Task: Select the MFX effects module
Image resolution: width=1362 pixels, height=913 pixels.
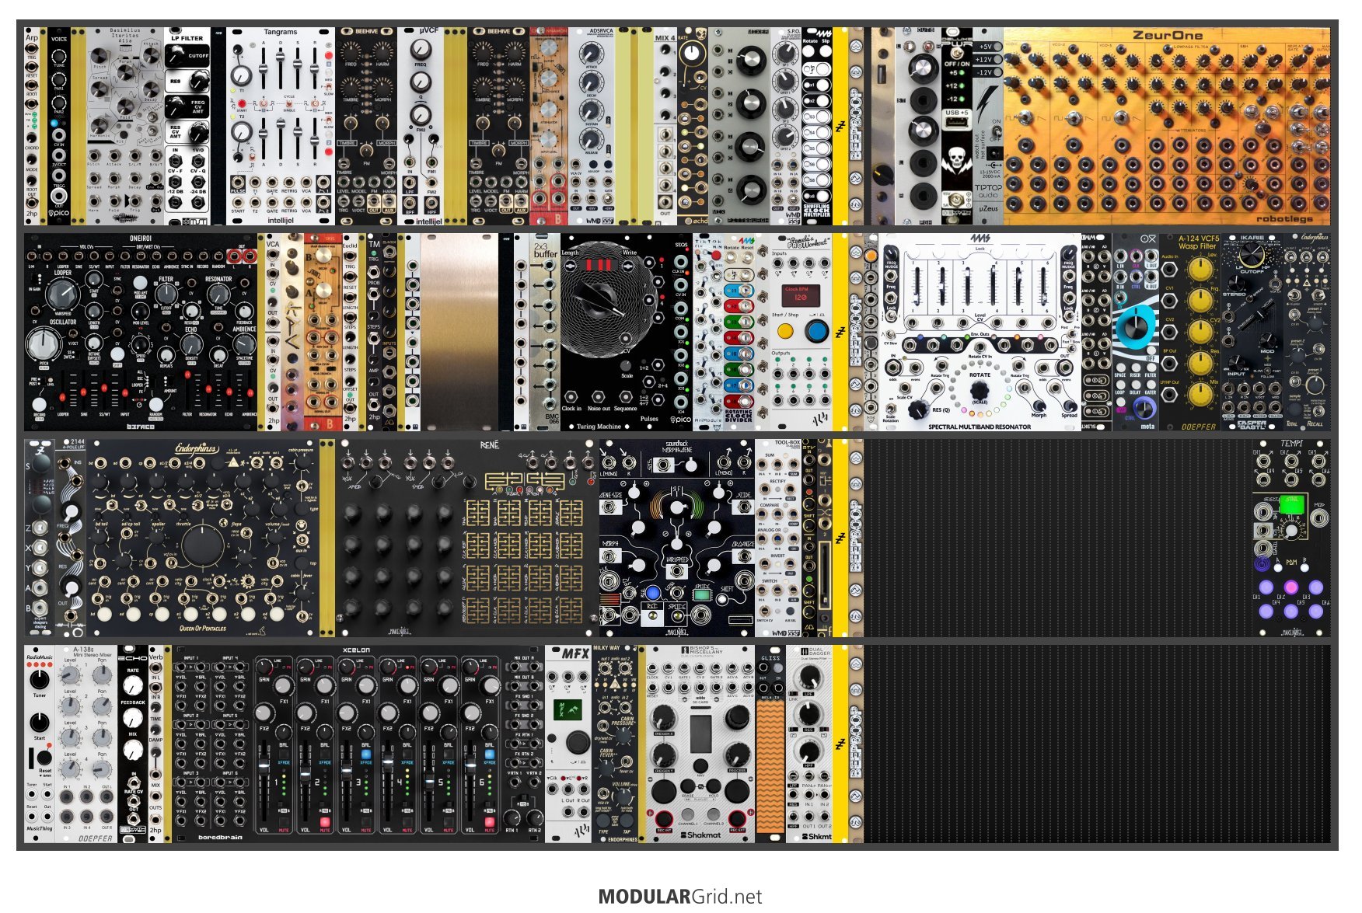Action: tap(568, 744)
